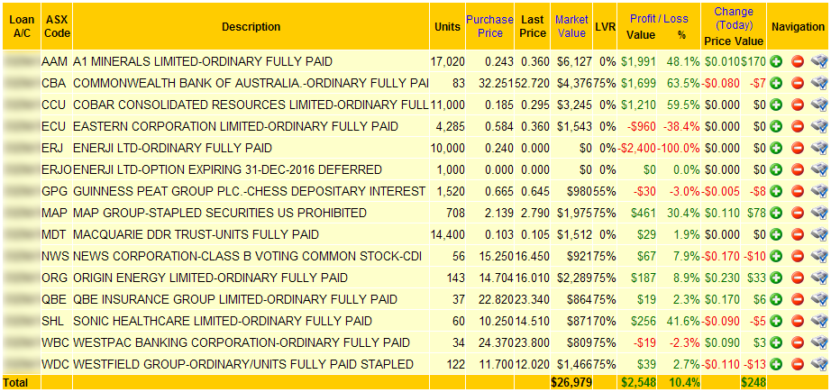Select the A1 MINERALS LIMITED description
This screenshot has width=831, height=392.
203,62
